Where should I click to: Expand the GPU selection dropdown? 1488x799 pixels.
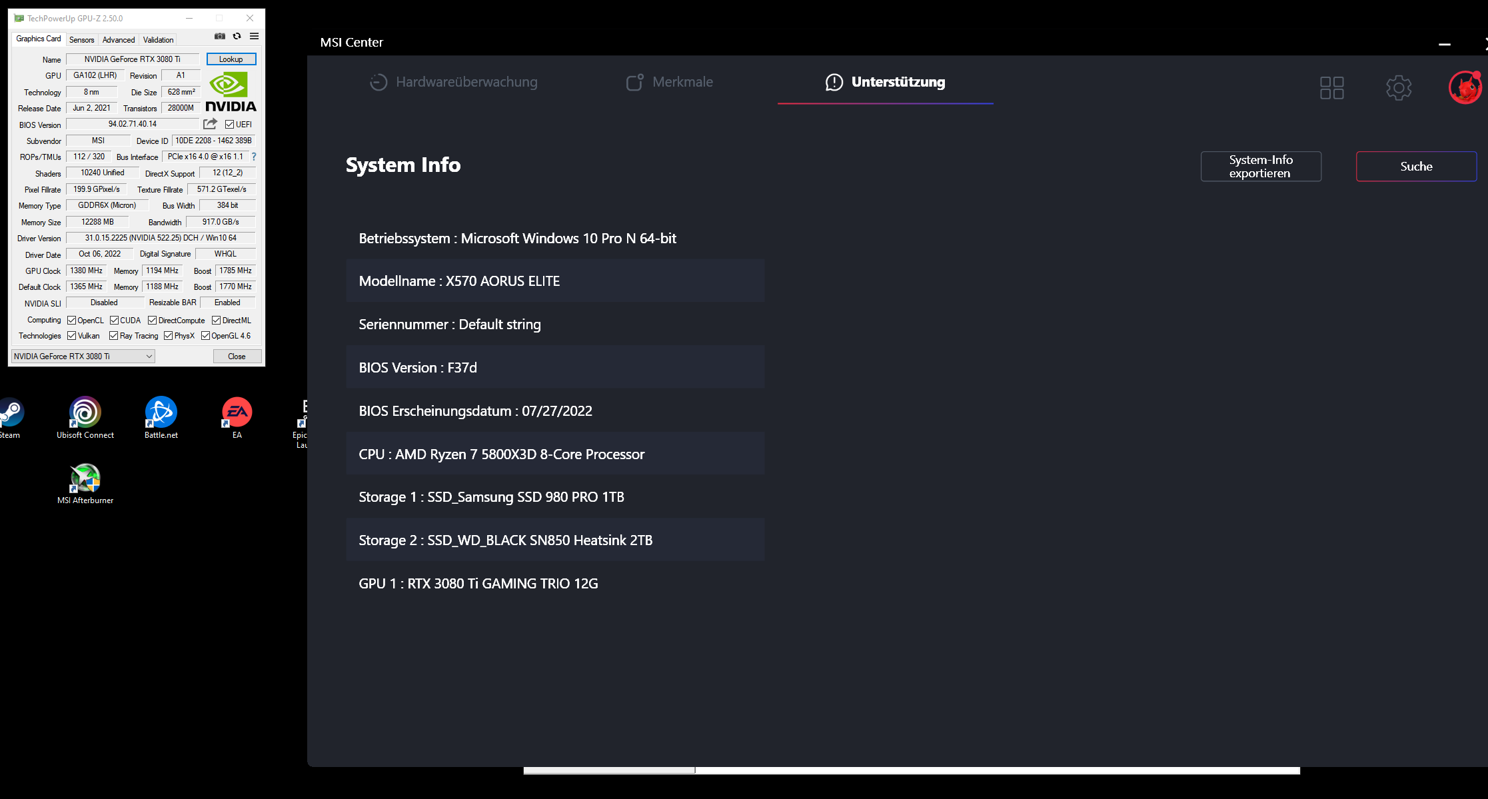click(x=83, y=357)
